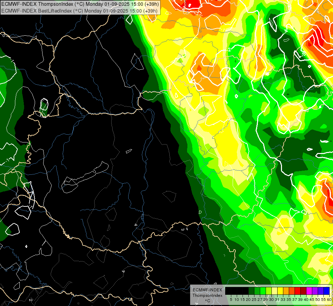Click the magenta 40–45 legend swatch
Image resolution: width=333 pixels, height=306 pixels.
point(309,291)
